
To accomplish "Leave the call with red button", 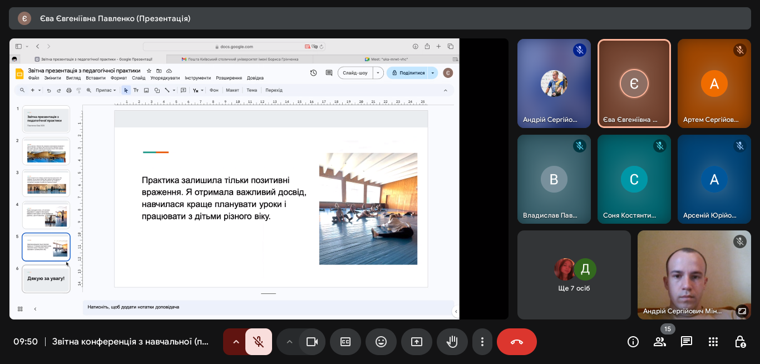I will pos(517,342).
